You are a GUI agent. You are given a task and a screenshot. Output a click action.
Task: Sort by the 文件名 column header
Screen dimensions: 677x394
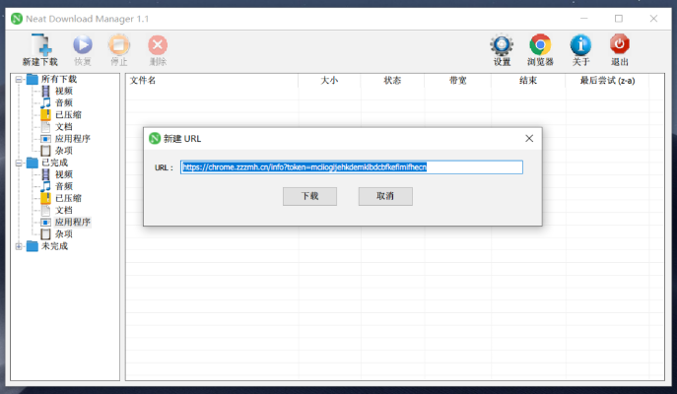pyautogui.click(x=143, y=81)
